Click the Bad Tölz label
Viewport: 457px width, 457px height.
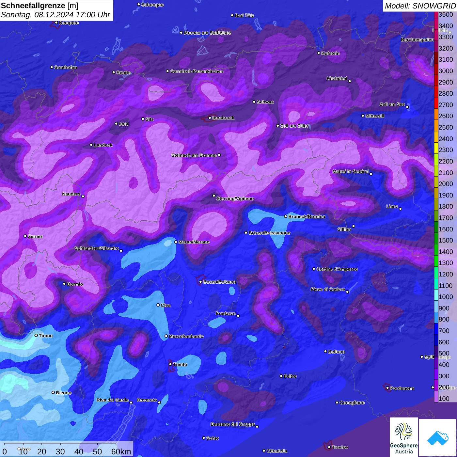click(244, 15)
